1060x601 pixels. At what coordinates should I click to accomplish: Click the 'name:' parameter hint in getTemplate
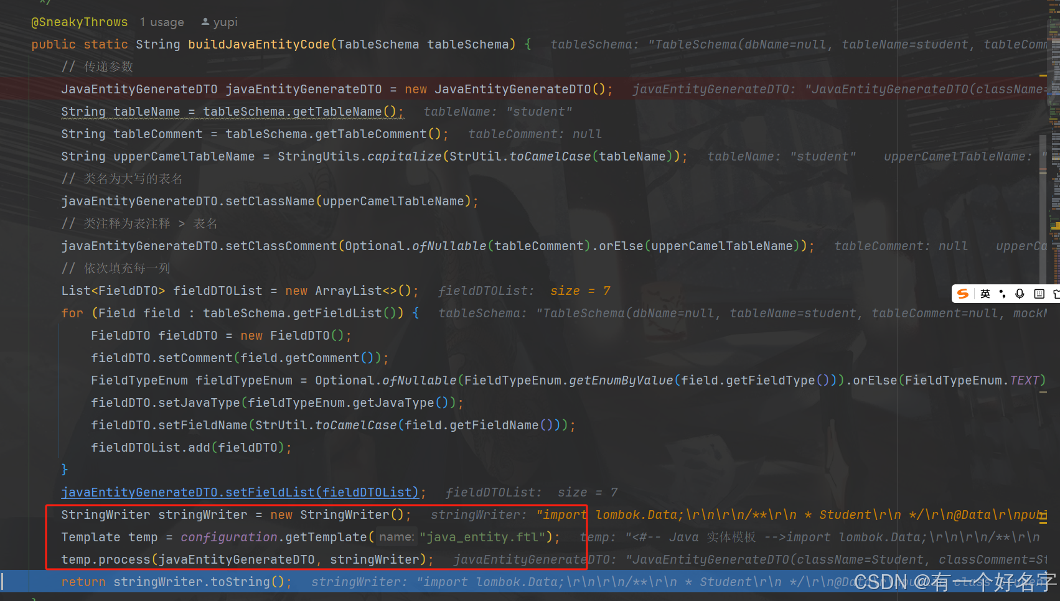coord(396,537)
